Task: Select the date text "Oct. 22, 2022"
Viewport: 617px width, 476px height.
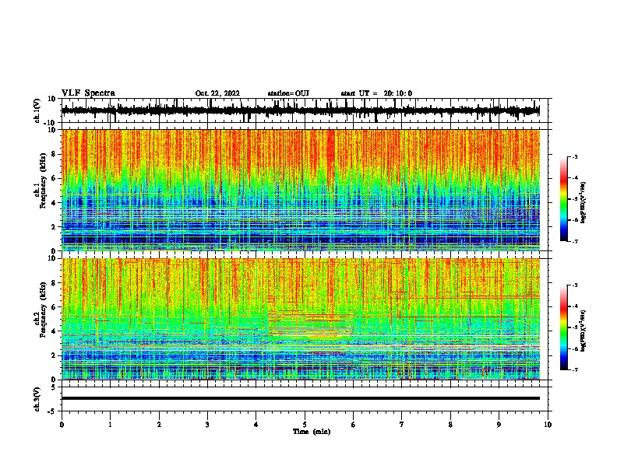Action: 217,93
